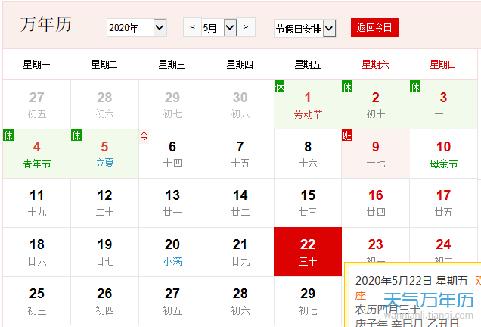The height and width of the screenshot is (327, 481).
Task: Select May 17 廿五
Action: click(443, 203)
